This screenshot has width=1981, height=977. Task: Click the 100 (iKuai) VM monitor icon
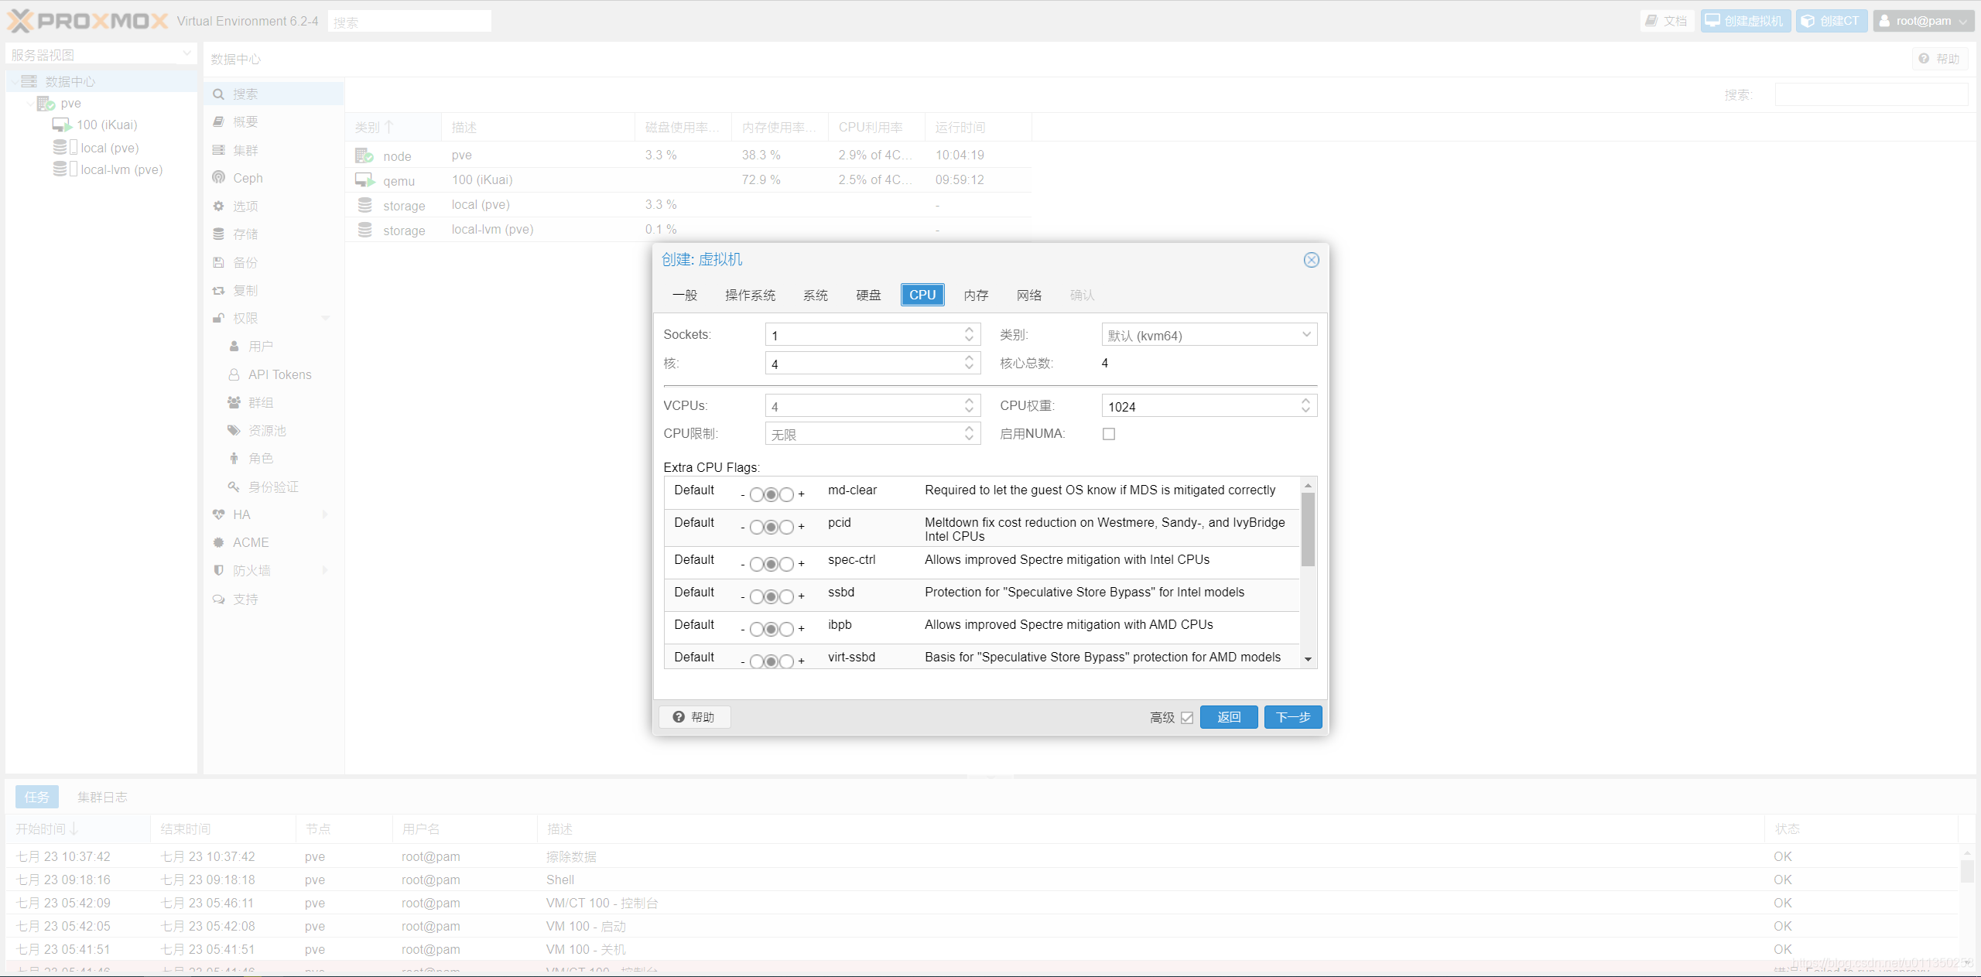(62, 125)
